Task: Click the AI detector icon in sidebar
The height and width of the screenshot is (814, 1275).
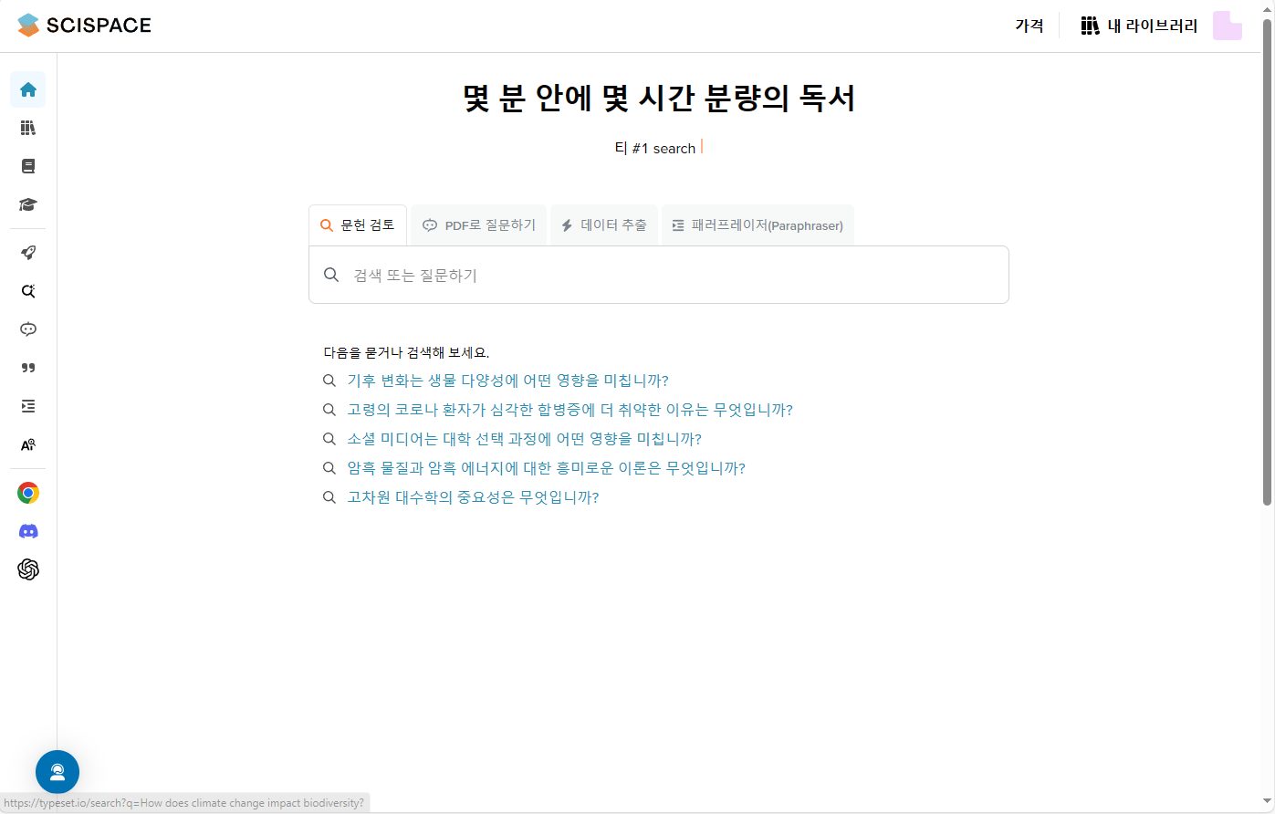Action: point(28,444)
